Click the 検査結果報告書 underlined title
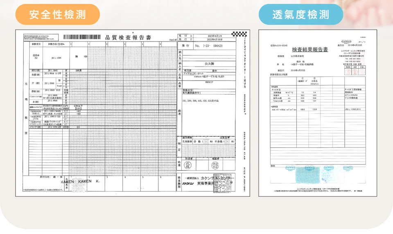The height and width of the screenshot is (234, 393). click(x=309, y=50)
